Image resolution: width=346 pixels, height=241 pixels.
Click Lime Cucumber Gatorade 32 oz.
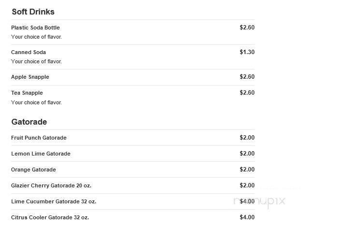pos(54,201)
